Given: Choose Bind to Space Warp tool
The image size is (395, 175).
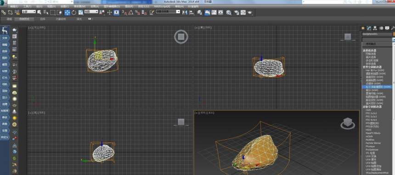Looking at the screenshot, I should click(17, 12).
